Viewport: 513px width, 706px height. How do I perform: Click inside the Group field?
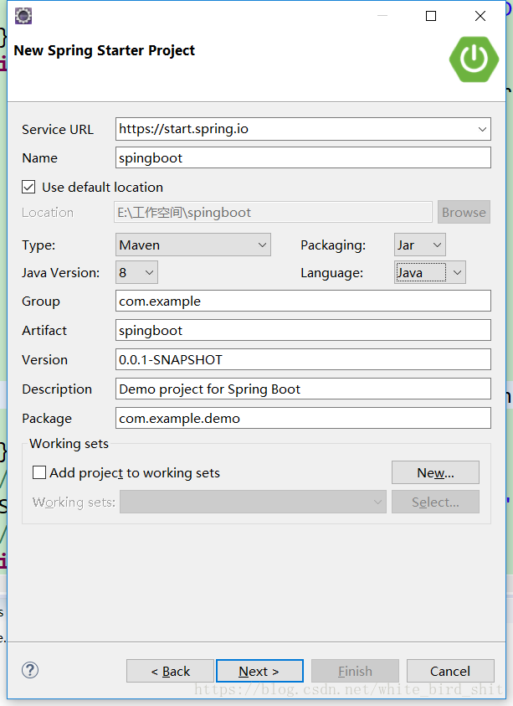click(x=303, y=301)
